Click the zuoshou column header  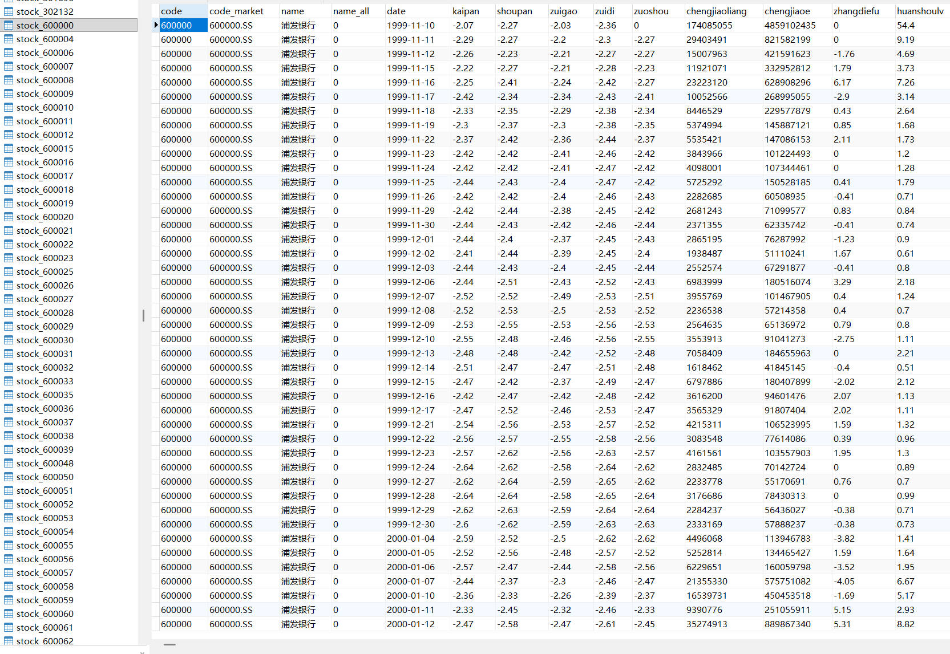coord(658,11)
